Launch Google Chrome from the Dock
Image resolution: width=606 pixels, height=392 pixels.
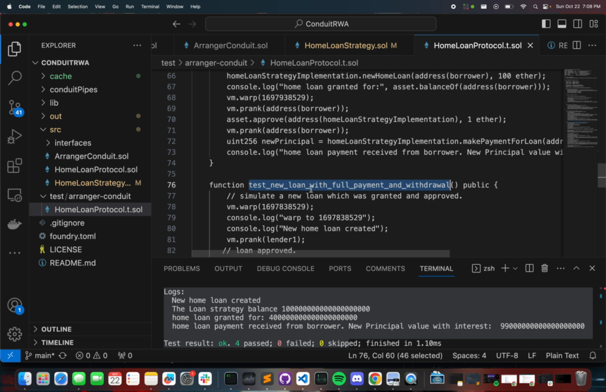click(x=375, y=379)
